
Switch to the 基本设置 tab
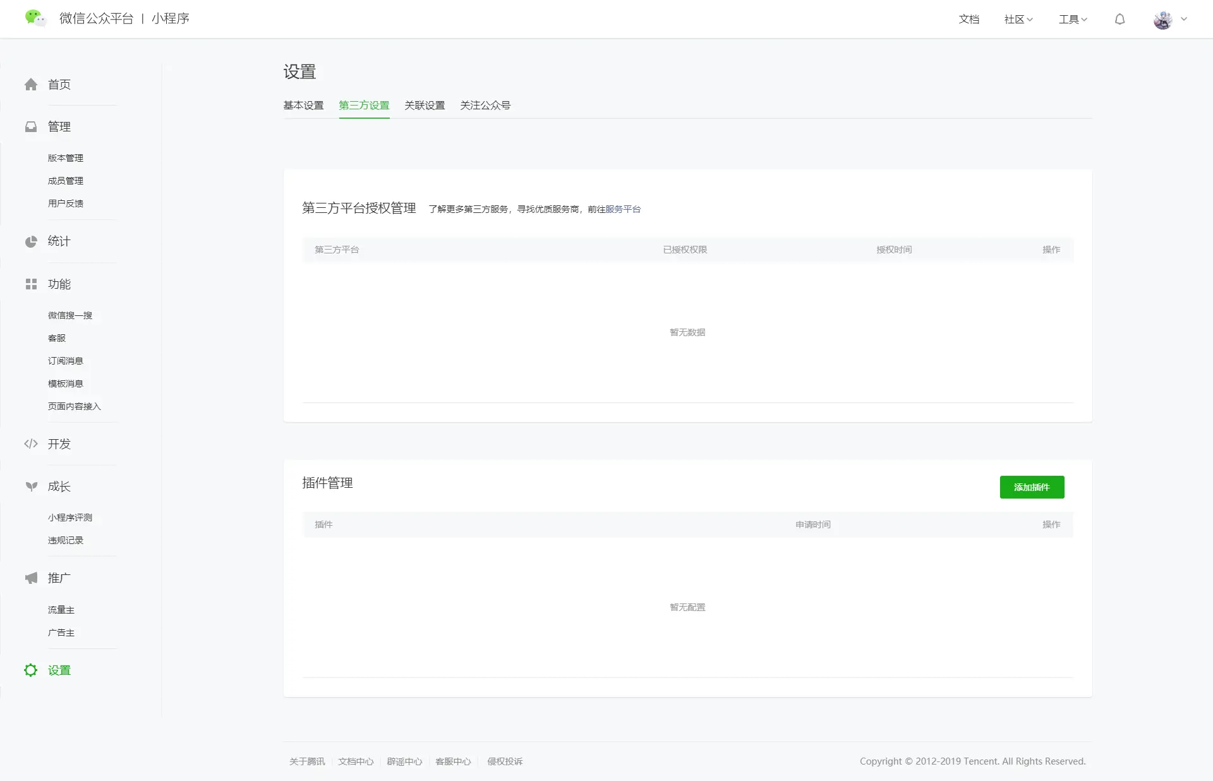point(303,106)
